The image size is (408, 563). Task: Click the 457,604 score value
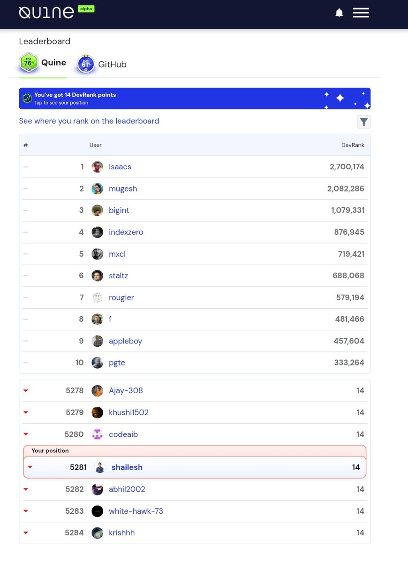(x=349, y=341)
